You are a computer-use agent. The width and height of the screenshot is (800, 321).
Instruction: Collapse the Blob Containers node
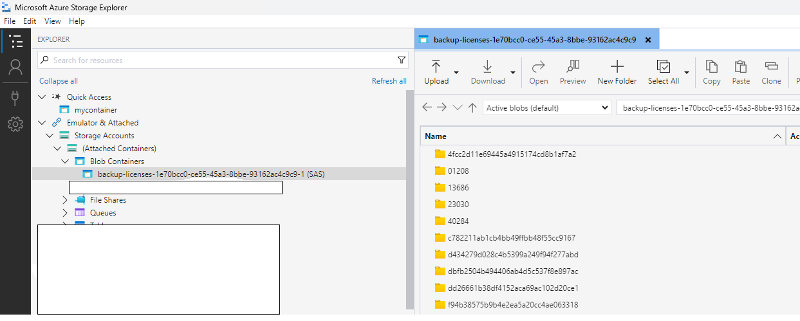65,161
